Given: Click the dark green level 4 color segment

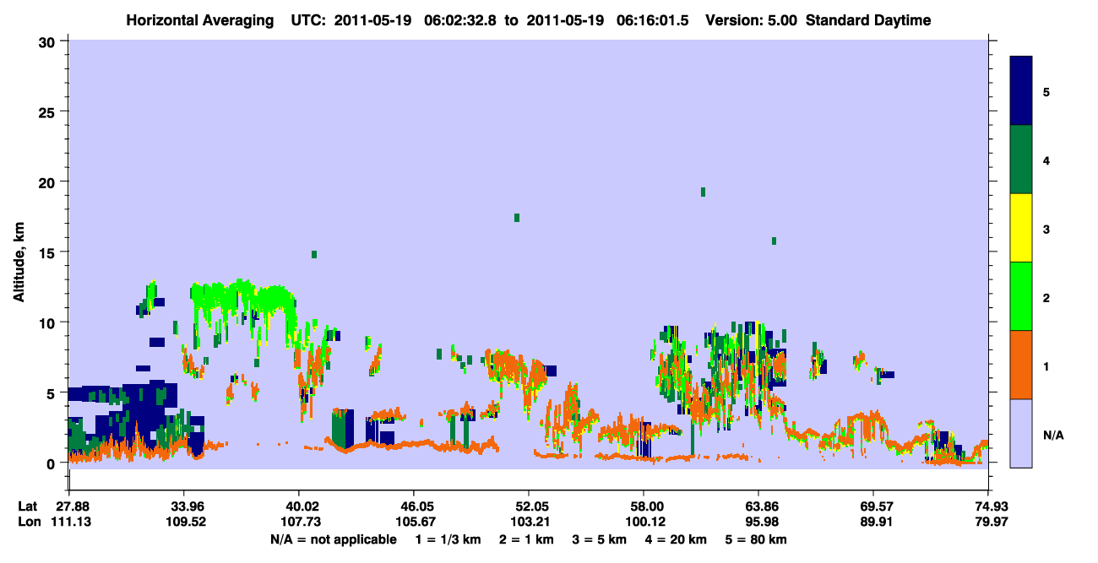Looking at the screenshot, I should point(1021,160).
